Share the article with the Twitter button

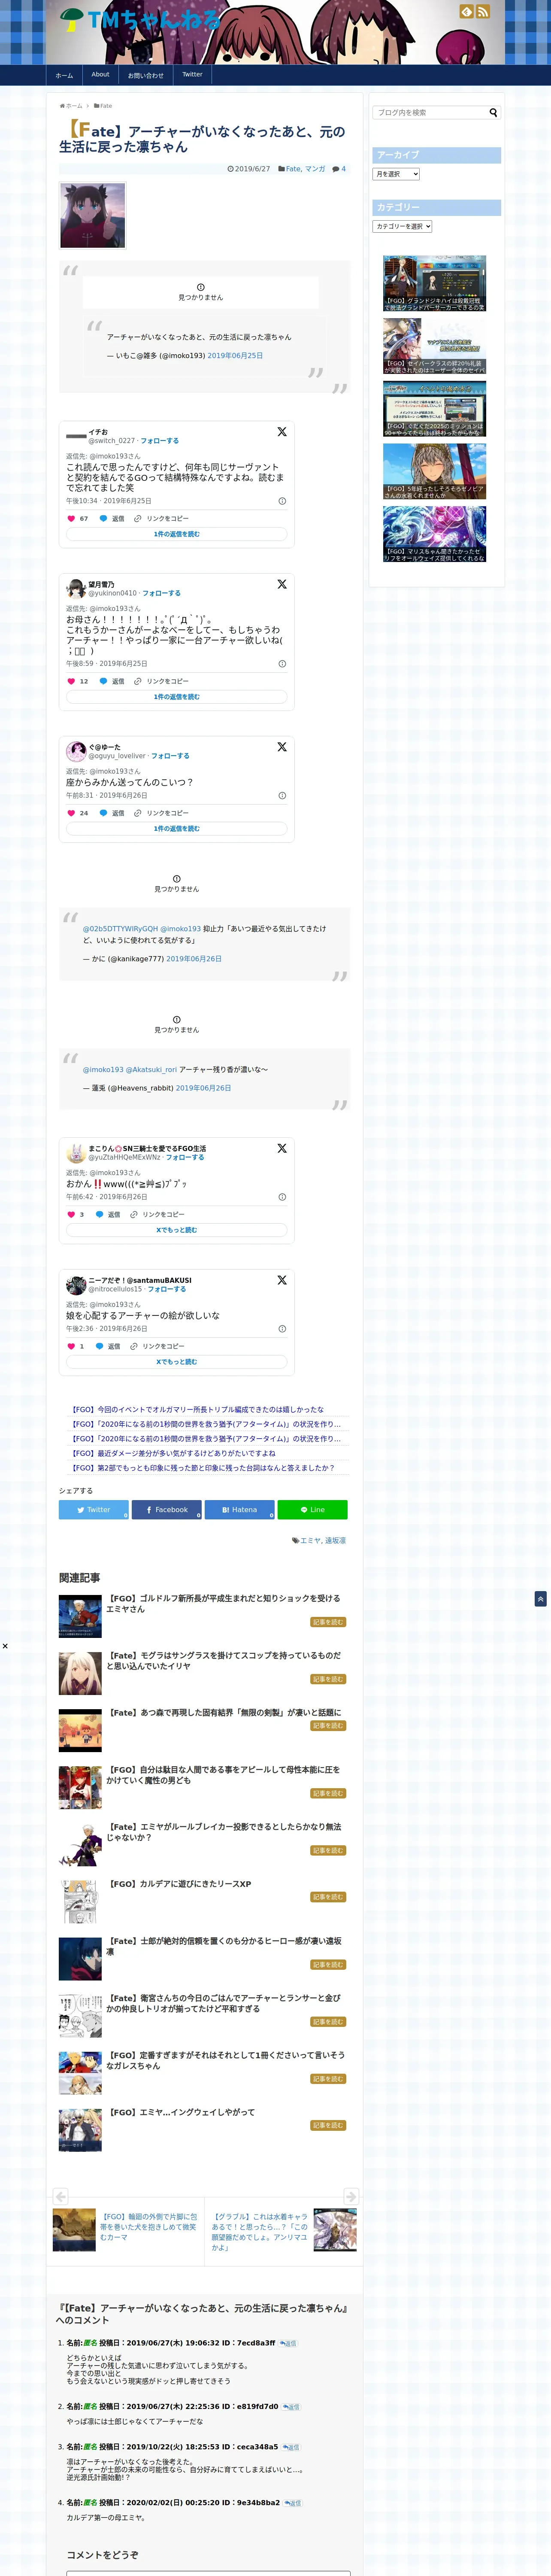(94, 1510)
